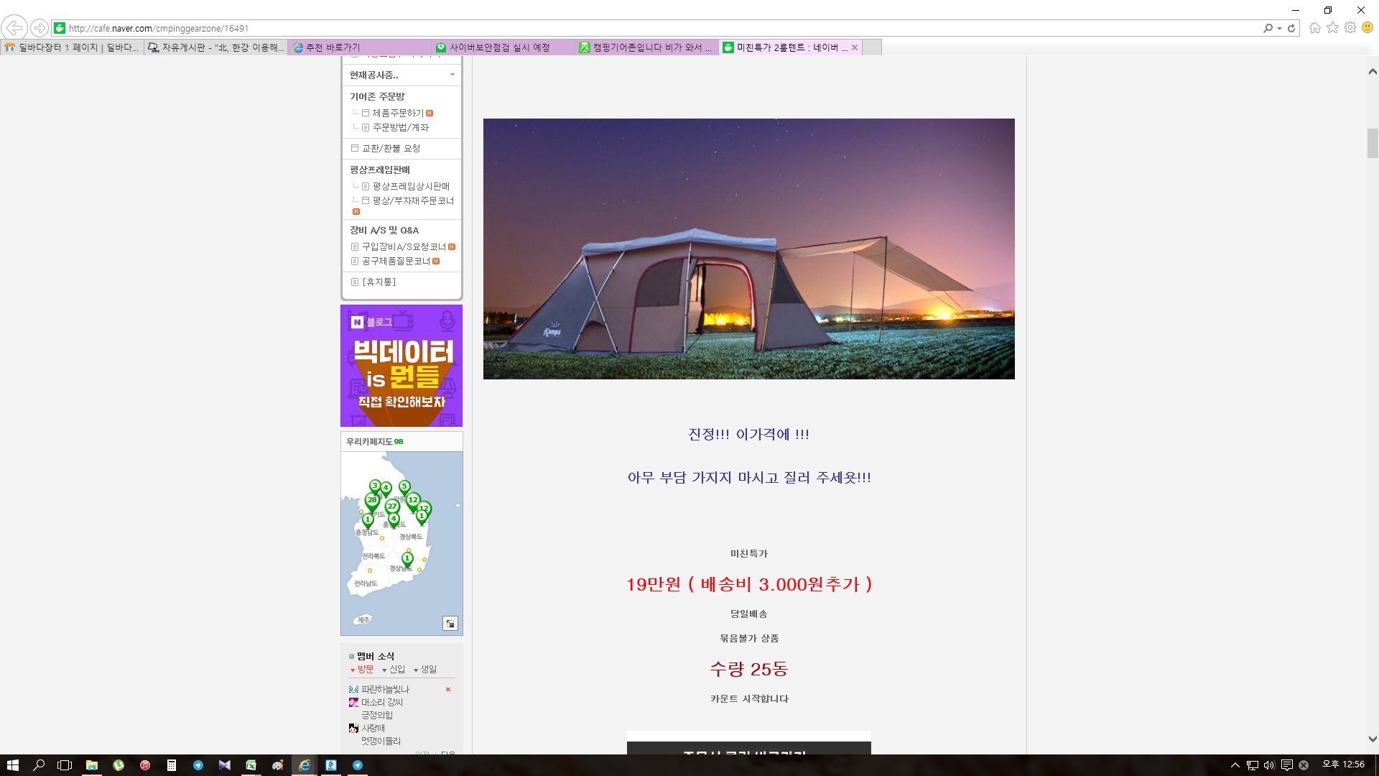This screenshot has width=1379, height=776.
Task: Switch to 사이버보안점검 실시 예정 tab
Action: pyautogui.click(x=499, y=47)
